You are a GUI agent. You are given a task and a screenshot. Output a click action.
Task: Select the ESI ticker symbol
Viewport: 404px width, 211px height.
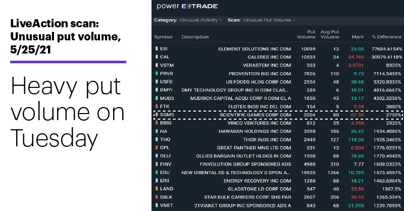(x=164, y=48)
